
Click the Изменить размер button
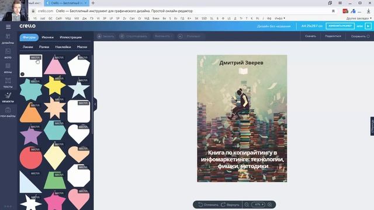(x=340, y=26)
